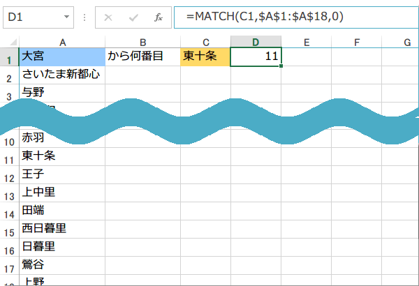The height and width of the screenshot is (286, 419).
Task: Click empty cell F1
Action: tap(356, 57)
